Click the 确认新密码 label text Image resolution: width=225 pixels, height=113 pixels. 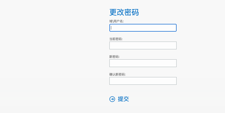(x=117, y=74)
